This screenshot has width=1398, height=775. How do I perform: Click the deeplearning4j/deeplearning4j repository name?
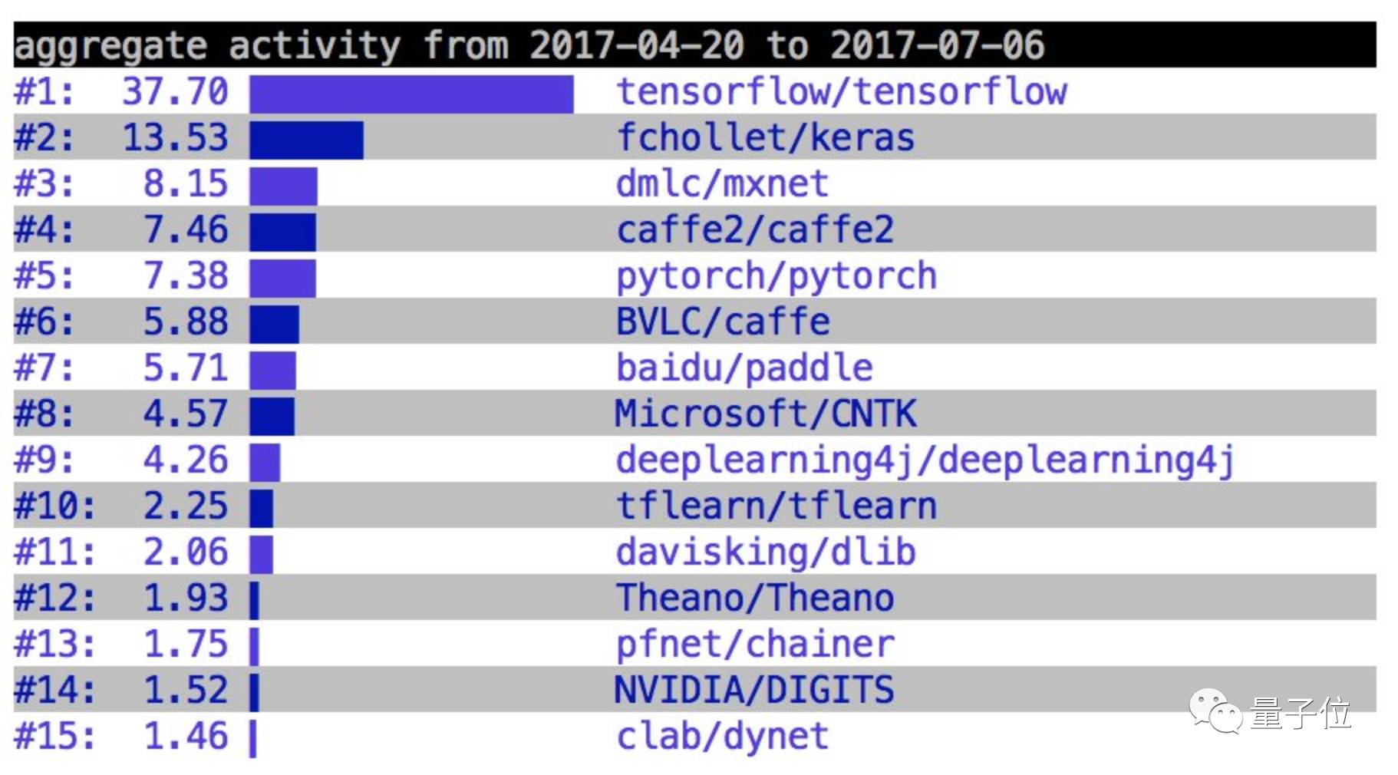coord(925,460)
